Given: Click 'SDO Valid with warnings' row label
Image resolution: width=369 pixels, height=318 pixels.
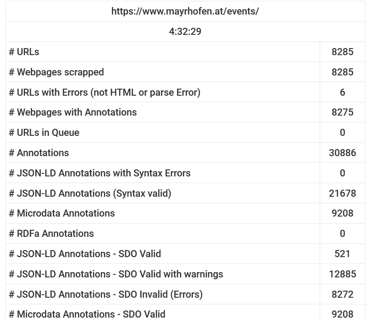Looking at the screenshot, I should tap(116, 274).
